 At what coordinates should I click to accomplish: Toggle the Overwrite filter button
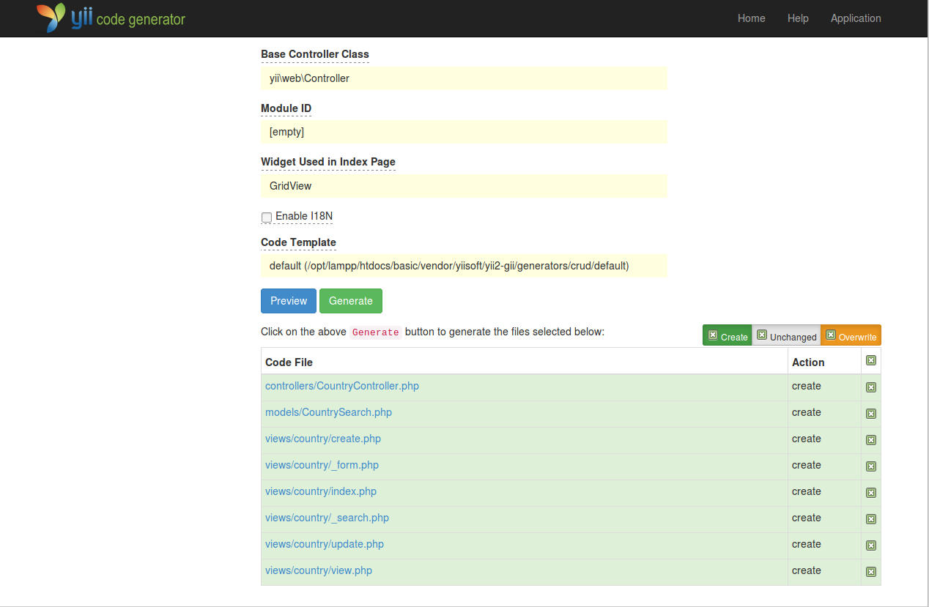851,335
